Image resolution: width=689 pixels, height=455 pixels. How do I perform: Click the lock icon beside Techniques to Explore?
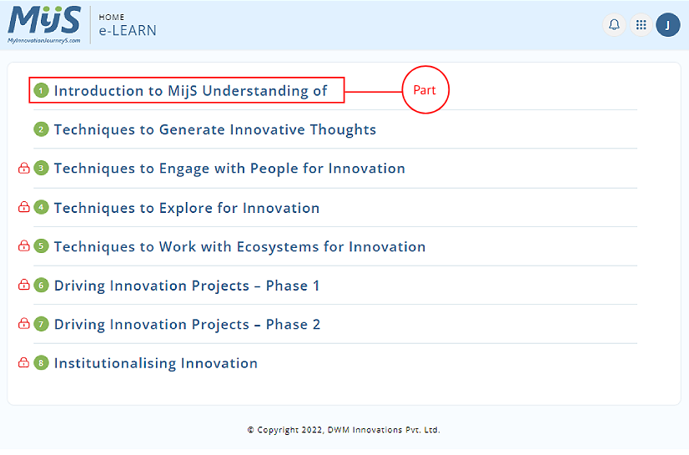point(23,207)
